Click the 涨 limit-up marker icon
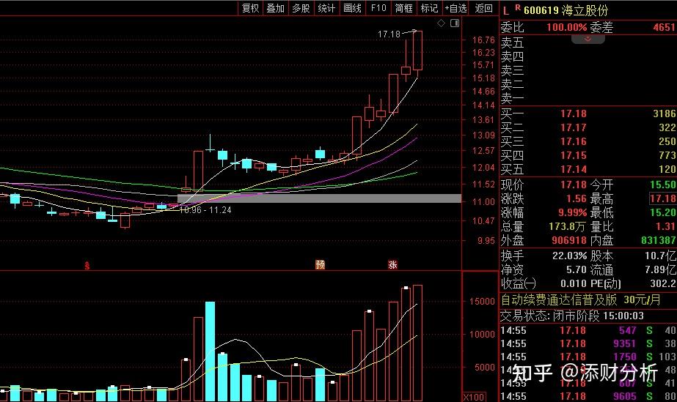The height and width of the screenshot is (402, 677). 392,264
